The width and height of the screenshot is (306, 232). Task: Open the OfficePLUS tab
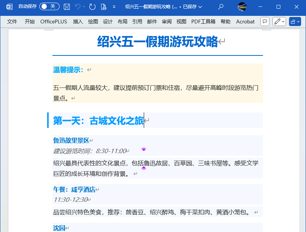(x=54, y=22)
